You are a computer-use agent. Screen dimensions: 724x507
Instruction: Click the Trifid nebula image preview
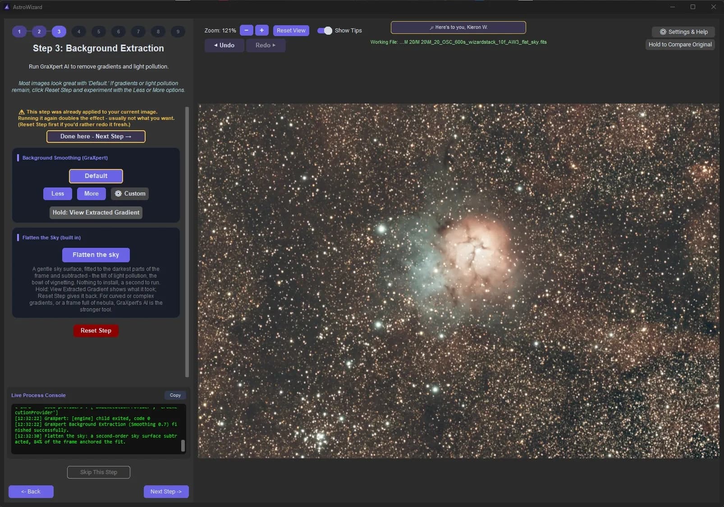click(x=458, y=281)
